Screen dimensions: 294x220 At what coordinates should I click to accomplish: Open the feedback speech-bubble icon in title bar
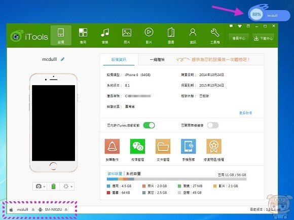pos(231,26)
